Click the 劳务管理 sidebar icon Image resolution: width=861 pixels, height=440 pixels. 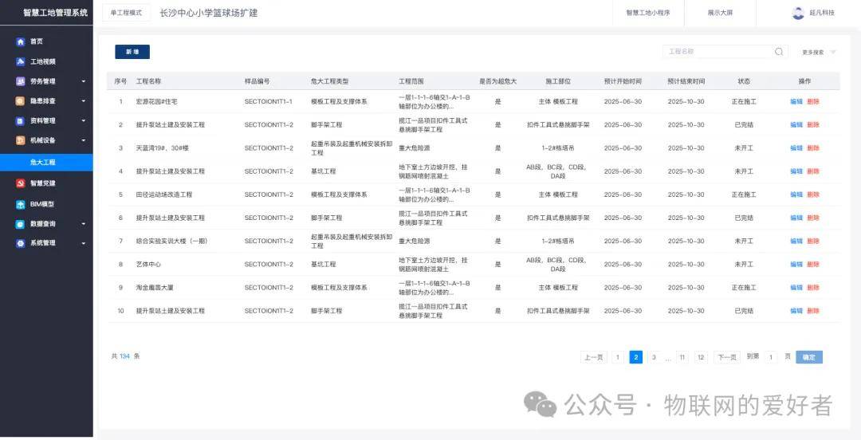[20, 81]
